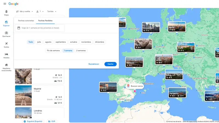Viewport: 219px width, 123px height.
Task: Open the hamburger main menu
Action: (5, 4)
